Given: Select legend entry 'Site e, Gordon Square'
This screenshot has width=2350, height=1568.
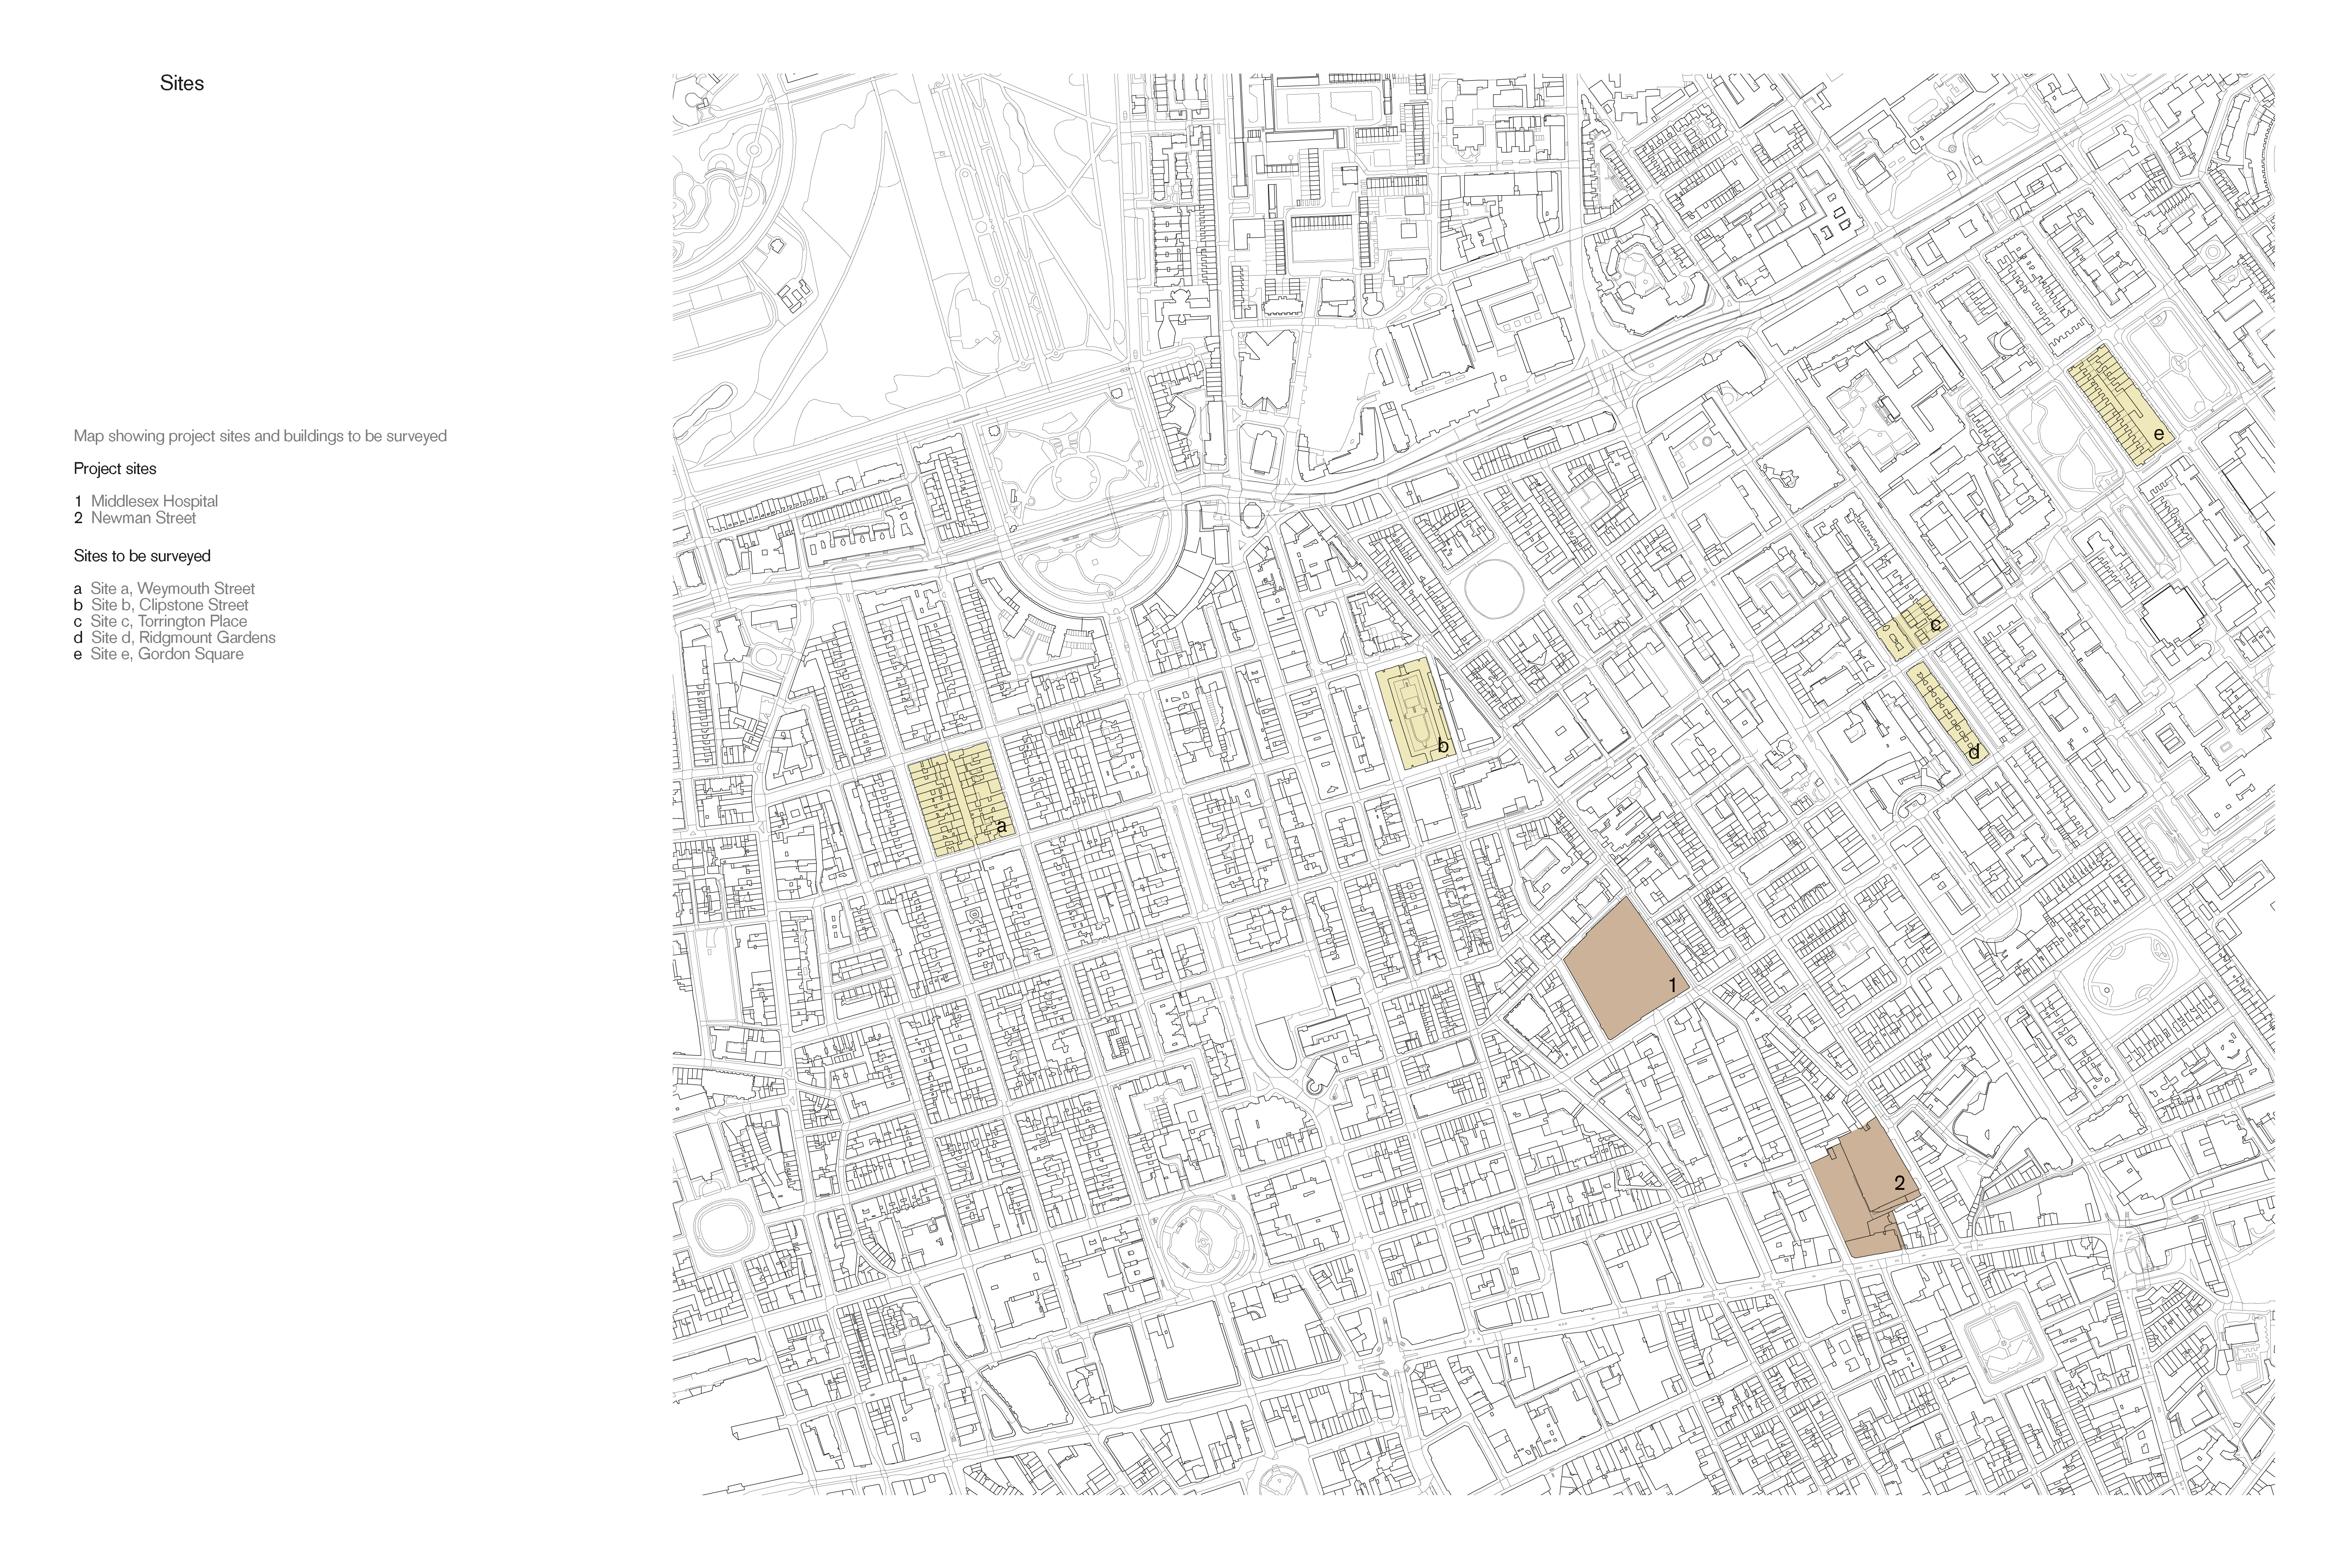Looking at the screenshot, I should 158,654.
